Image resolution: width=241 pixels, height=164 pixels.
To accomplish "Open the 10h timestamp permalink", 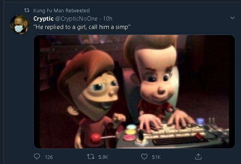I will (x=108, y=19).
